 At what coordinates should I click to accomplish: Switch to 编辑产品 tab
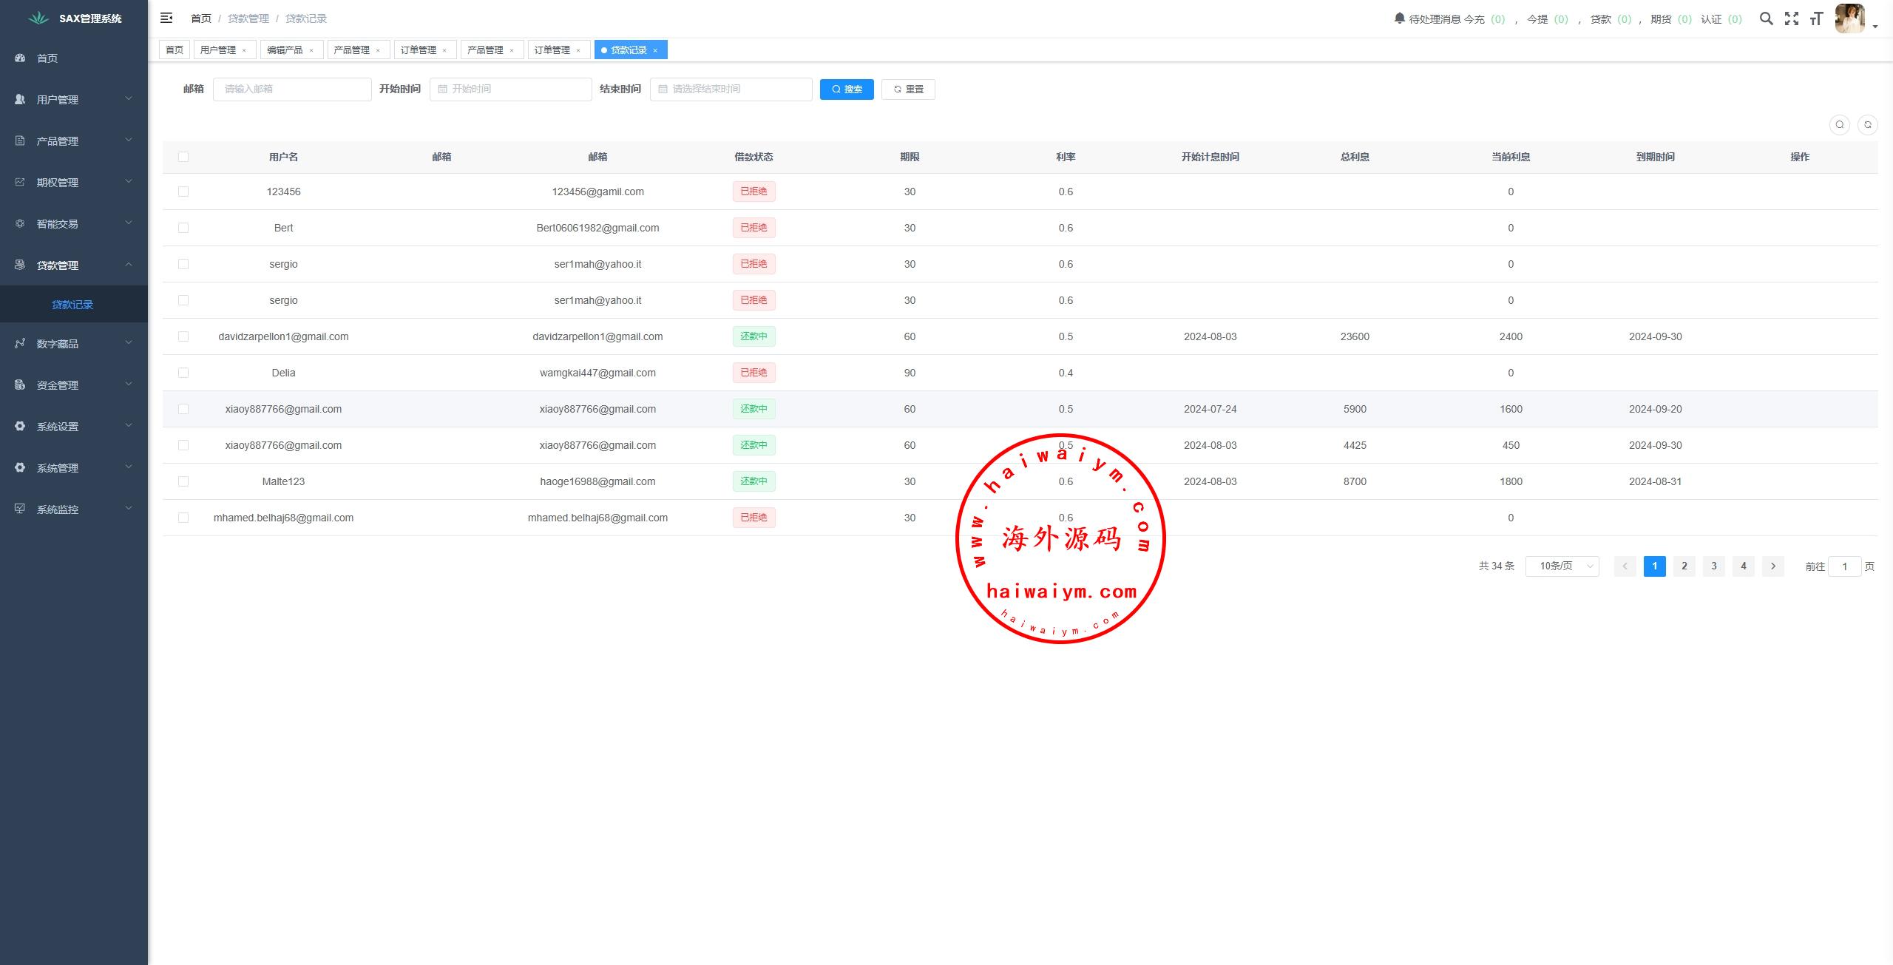(x=285, y=50)
